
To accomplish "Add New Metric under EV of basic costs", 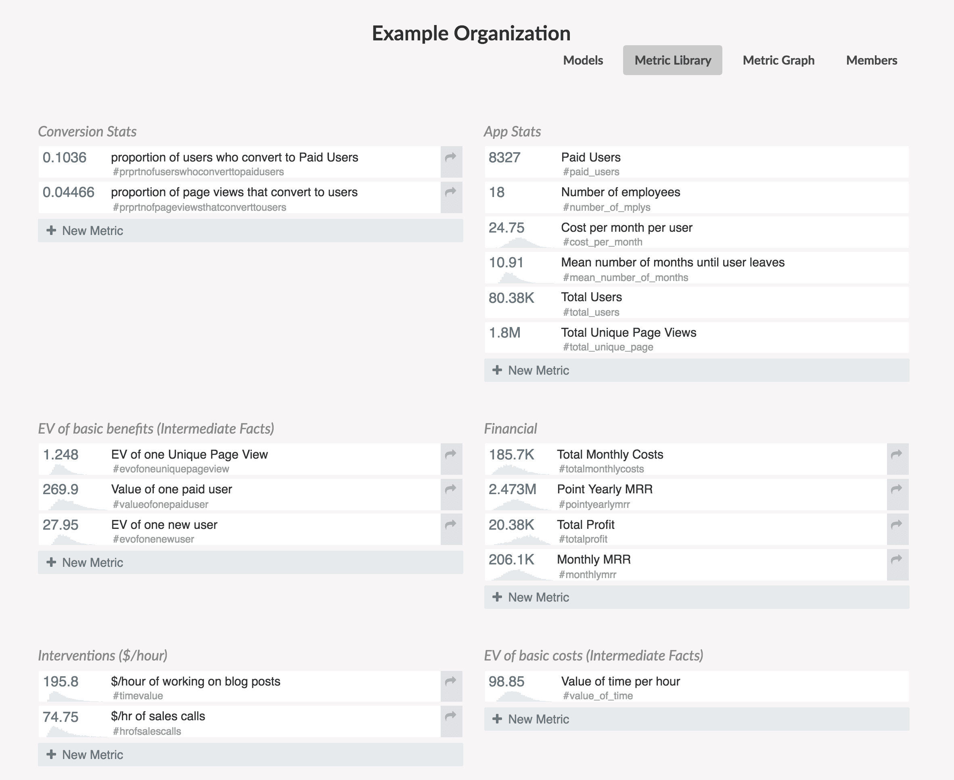I will (x=697, y=719).
